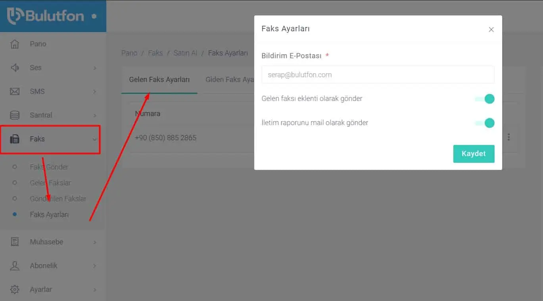Open the three-dot menu for the number row
Screen dimensions: 543x301
pos(508,137)
